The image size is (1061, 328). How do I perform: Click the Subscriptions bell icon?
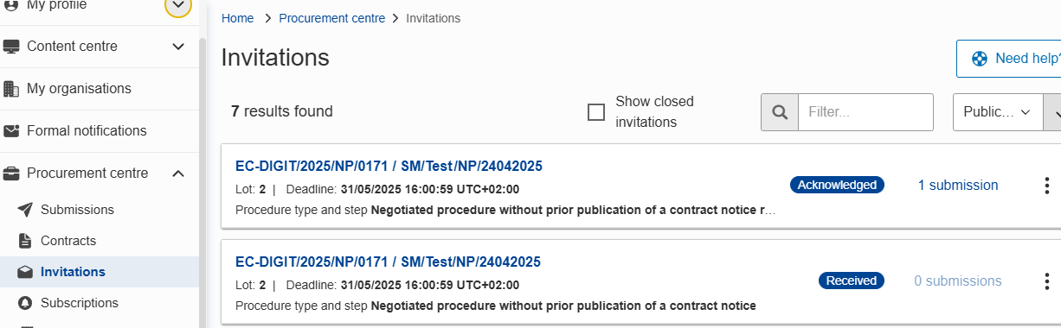[x=25, y=303]
